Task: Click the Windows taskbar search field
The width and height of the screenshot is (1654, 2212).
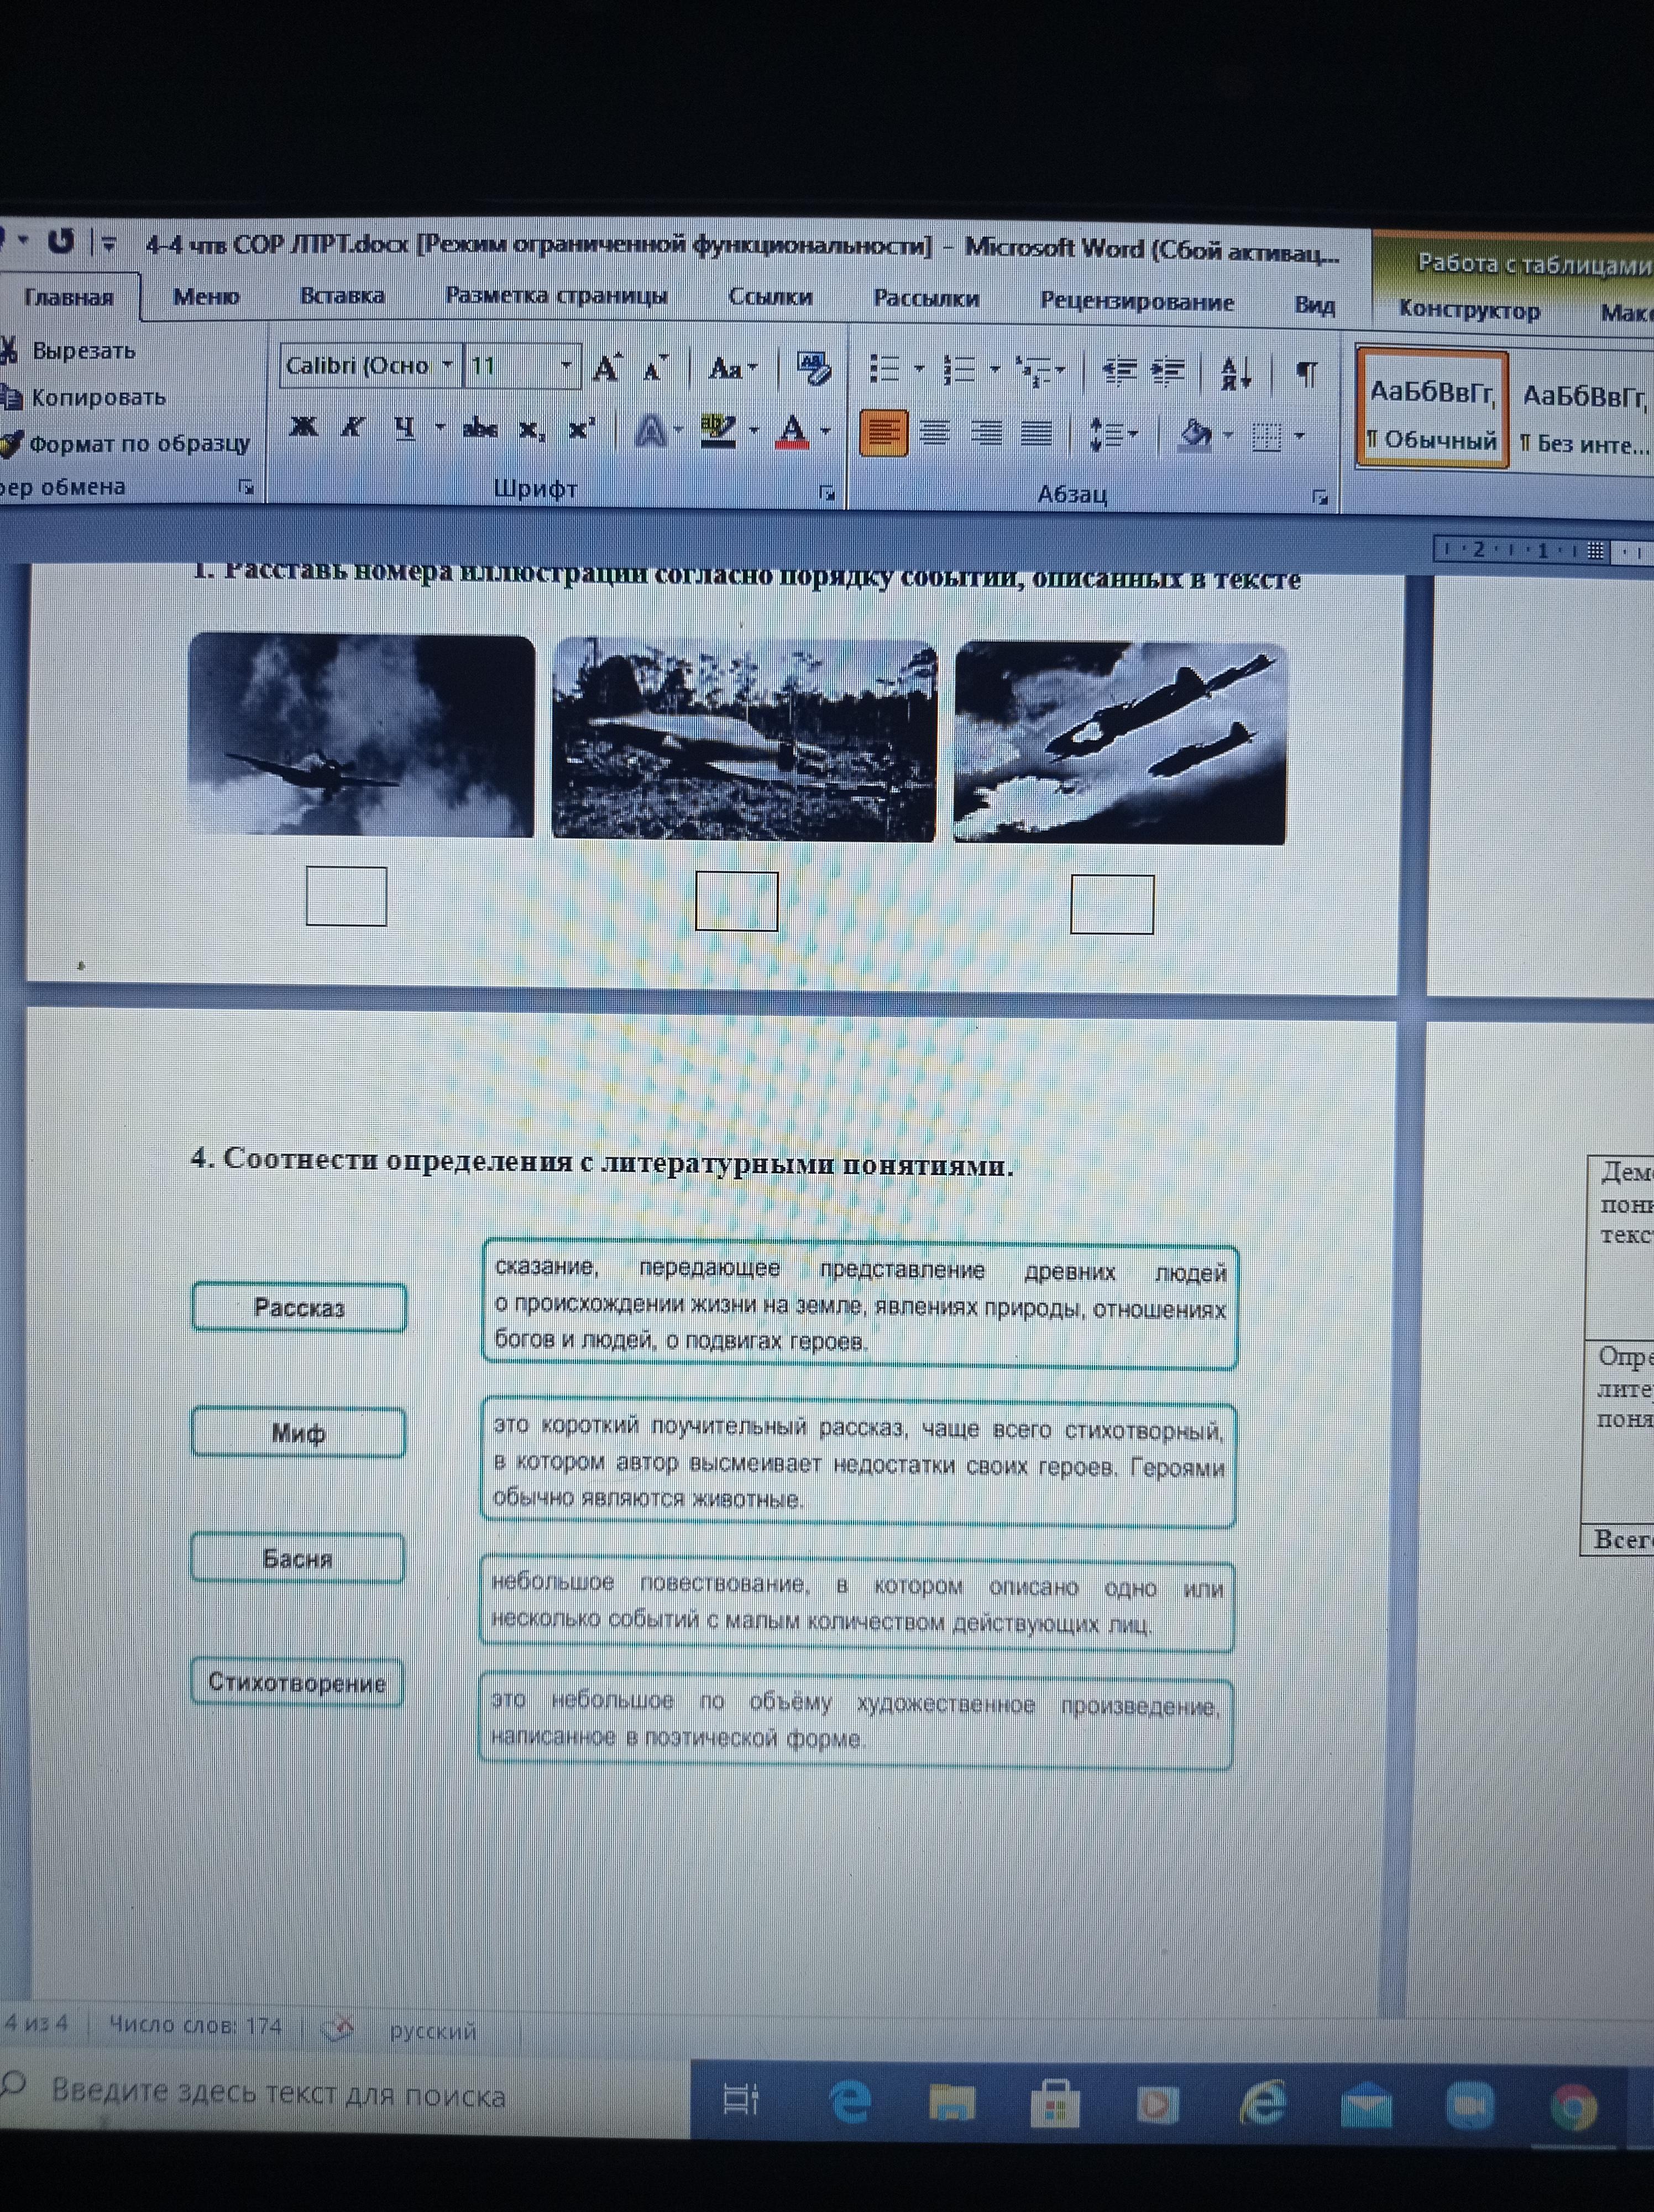Action: coord(280,2094)
